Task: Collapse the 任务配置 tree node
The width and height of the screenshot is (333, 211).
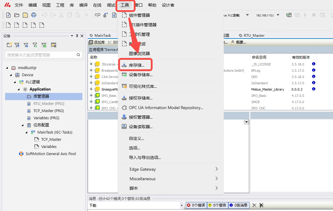Action: [22, 125]
